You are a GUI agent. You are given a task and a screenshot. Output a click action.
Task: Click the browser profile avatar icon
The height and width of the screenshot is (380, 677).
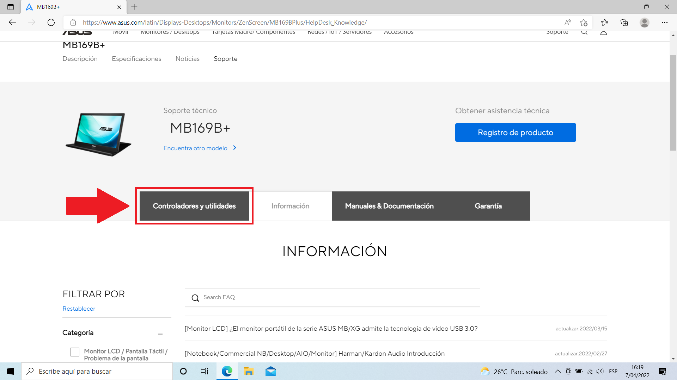[645, 23]
